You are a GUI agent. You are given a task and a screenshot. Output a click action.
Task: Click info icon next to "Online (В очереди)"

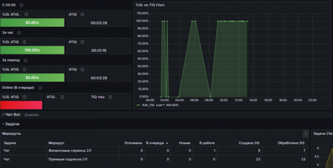tap(40, 88)
